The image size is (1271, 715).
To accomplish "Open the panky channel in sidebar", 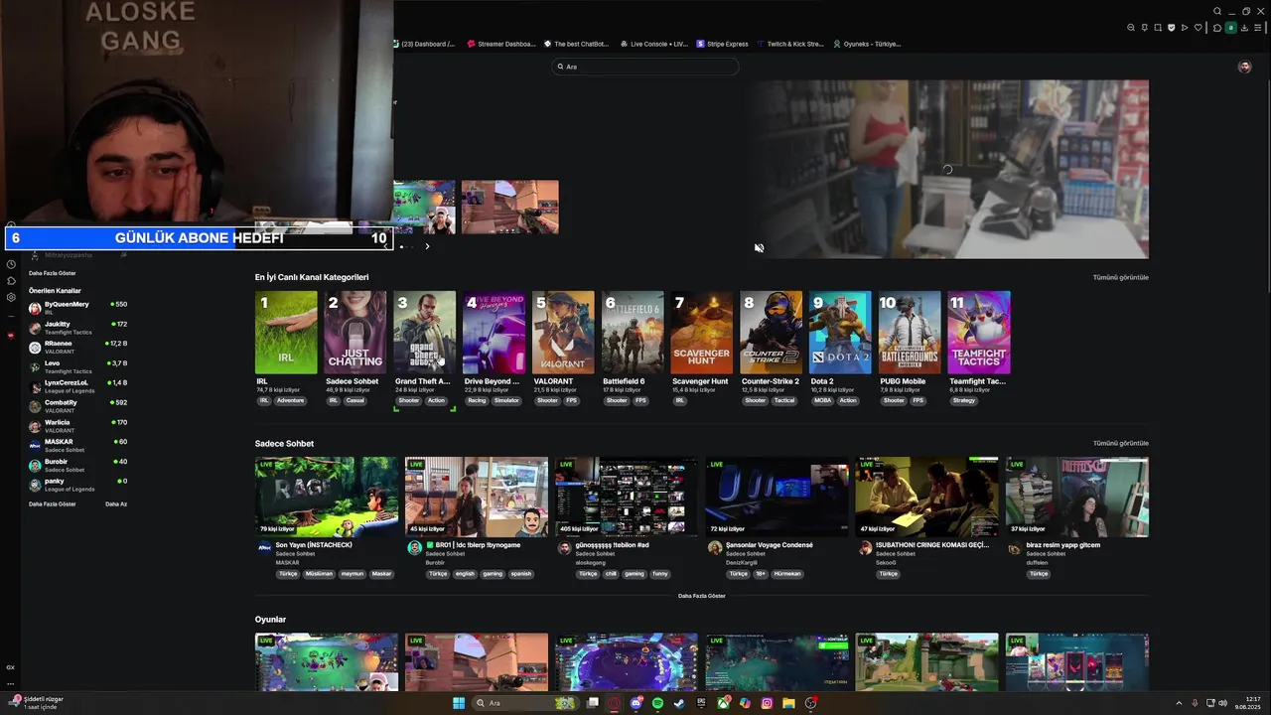I will pos(77,485).
